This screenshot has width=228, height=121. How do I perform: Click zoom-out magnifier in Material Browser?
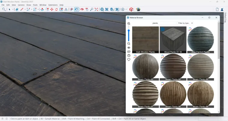[129, 44]
